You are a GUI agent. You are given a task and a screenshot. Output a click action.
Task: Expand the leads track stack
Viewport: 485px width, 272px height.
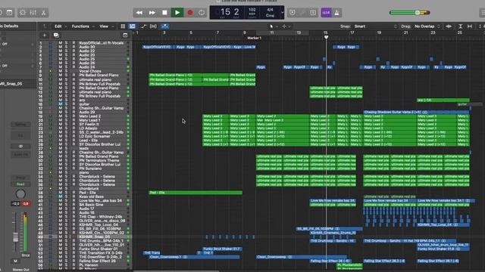tap(51, 148)
